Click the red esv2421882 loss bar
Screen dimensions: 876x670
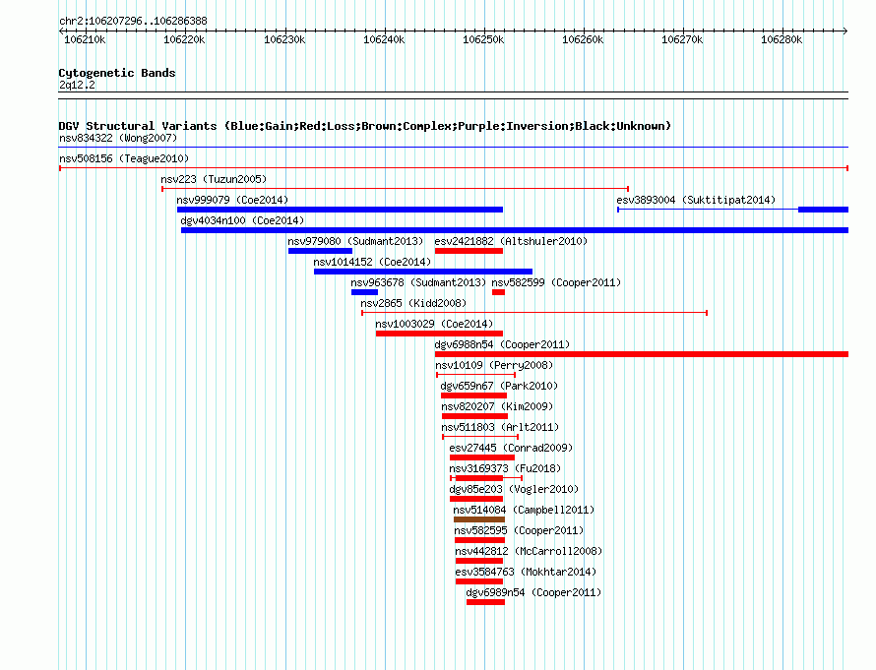coord(469,251)
